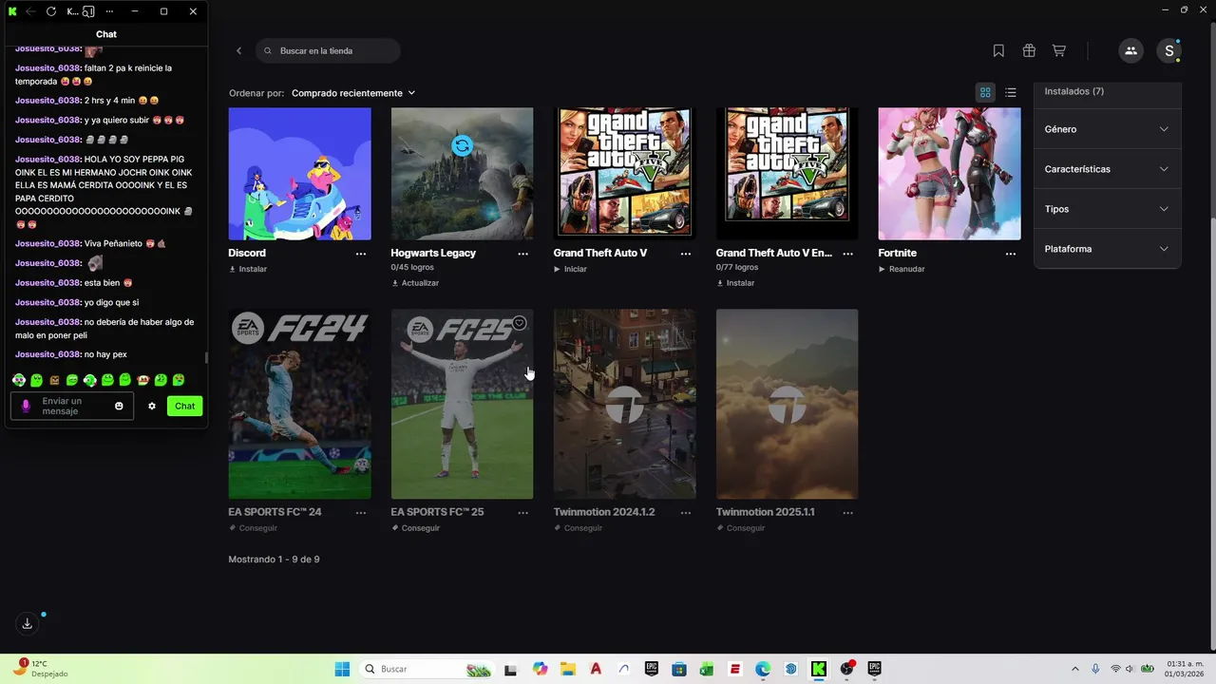Open the Windows Start button
Image resolution: width=1216 pixels, height=684 pixels.
tap(342, 669)
